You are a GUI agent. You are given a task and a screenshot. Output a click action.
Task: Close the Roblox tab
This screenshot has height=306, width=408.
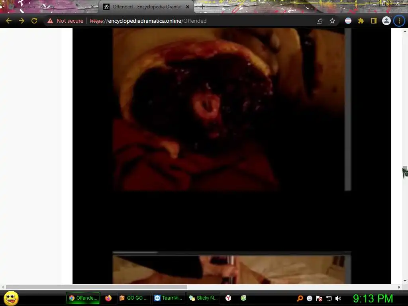click(92, 7)
